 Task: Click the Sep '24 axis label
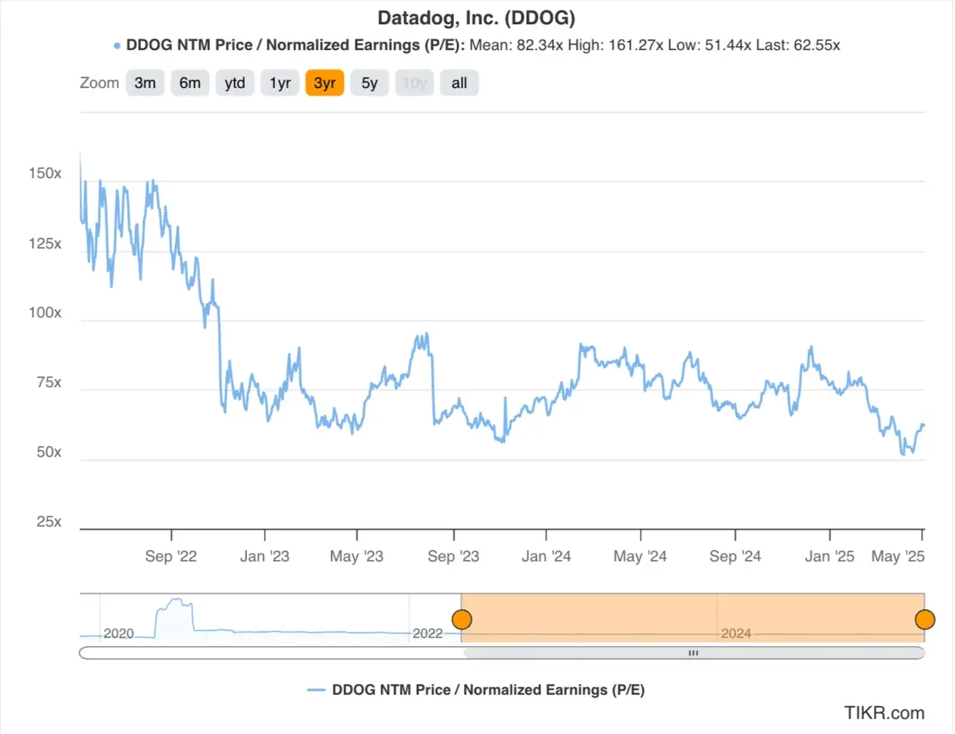[735, 557]
